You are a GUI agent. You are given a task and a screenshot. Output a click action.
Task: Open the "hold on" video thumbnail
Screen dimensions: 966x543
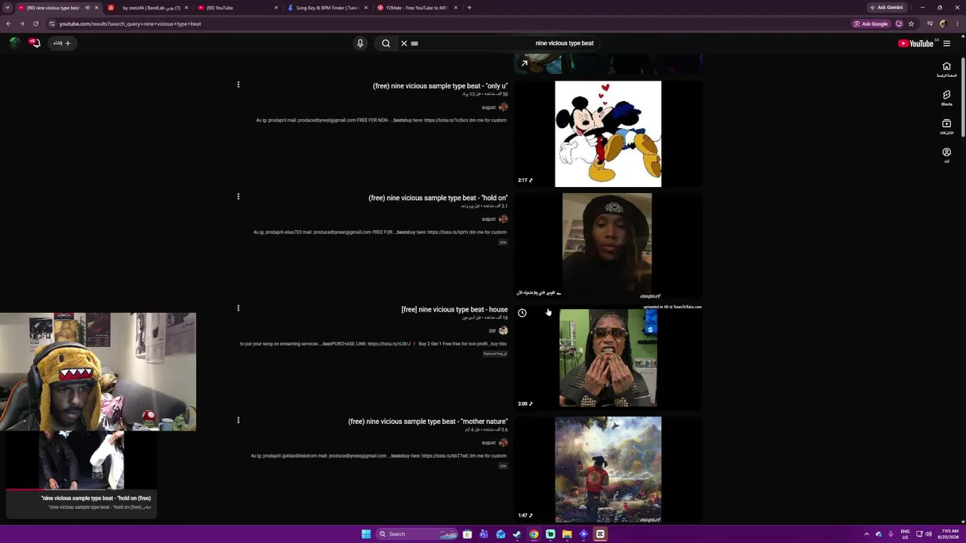tap(608, 246)
